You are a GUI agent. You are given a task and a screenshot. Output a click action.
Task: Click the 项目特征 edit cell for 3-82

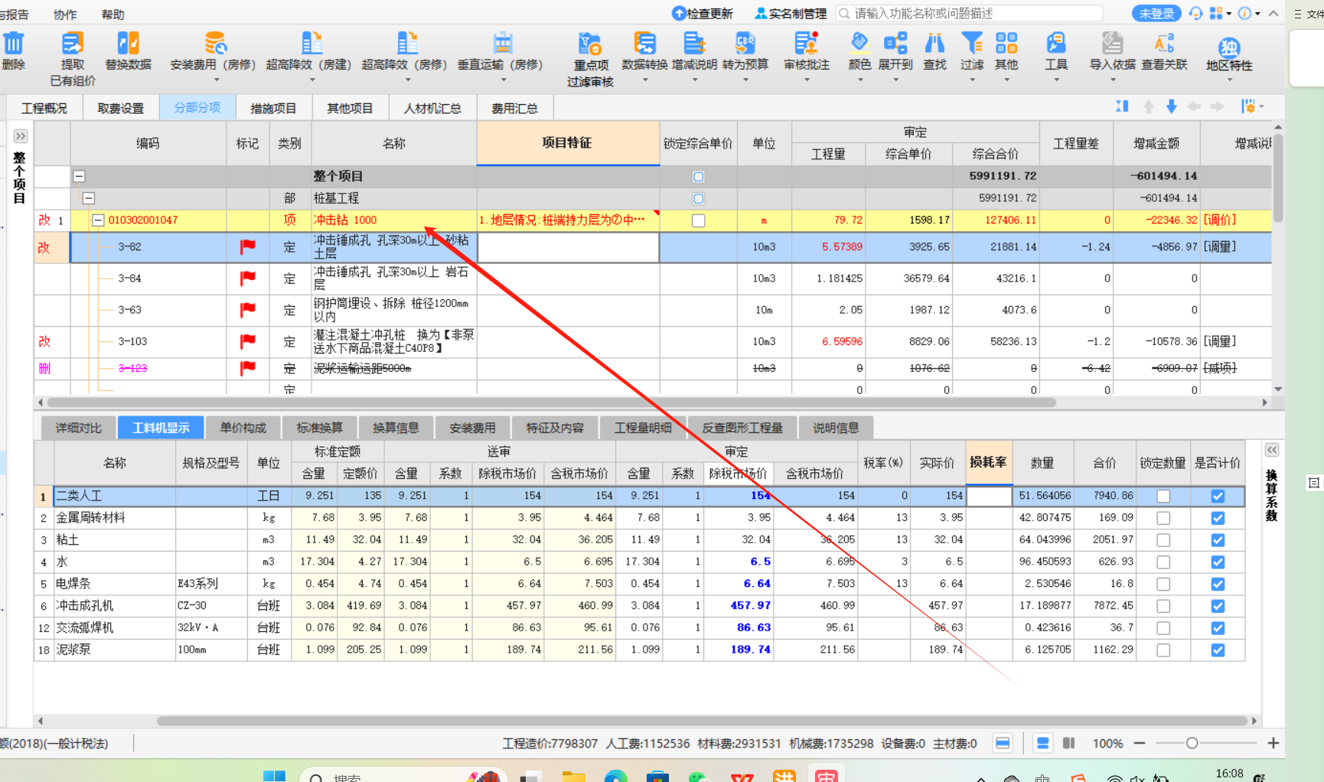tap(568, 247)
